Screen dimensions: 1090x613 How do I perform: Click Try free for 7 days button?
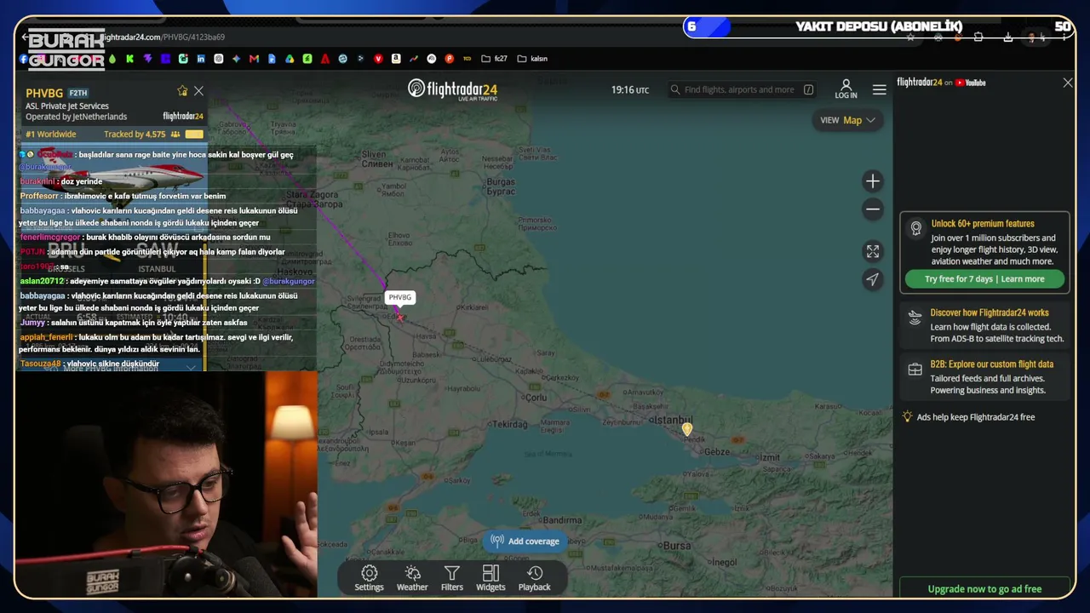point(984,279)
